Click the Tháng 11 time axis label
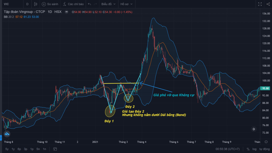Viewport: 272px width, 153px height. coord(60,142)
